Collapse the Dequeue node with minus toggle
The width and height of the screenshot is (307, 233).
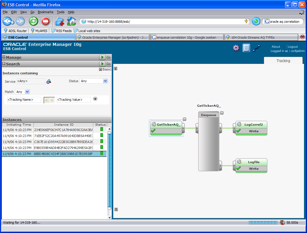[x=222, y=113]
